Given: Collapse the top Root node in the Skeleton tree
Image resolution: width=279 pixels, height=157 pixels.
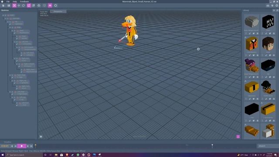Looking at the screenshot, I should (x=3, y=16).
